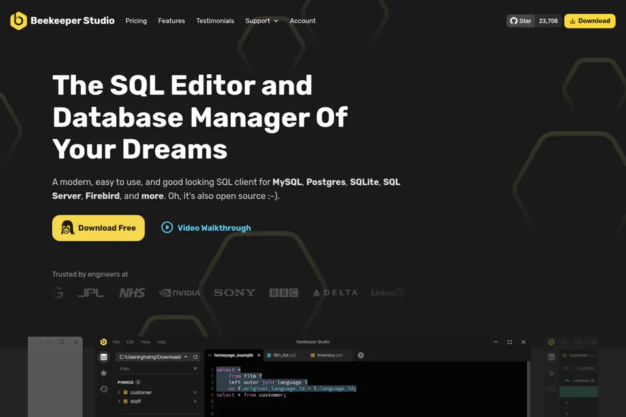Viewport: 626px width, 417px height.
Task: Maximize the Beekeeper Studio demo window
Action: [509, 342]
